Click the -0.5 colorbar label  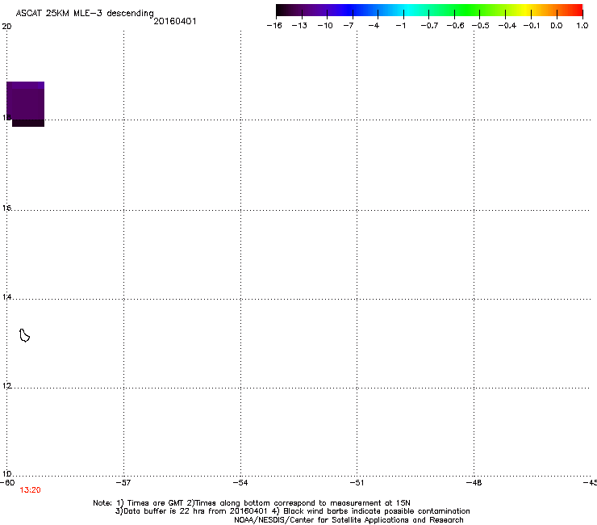(481, 26)
